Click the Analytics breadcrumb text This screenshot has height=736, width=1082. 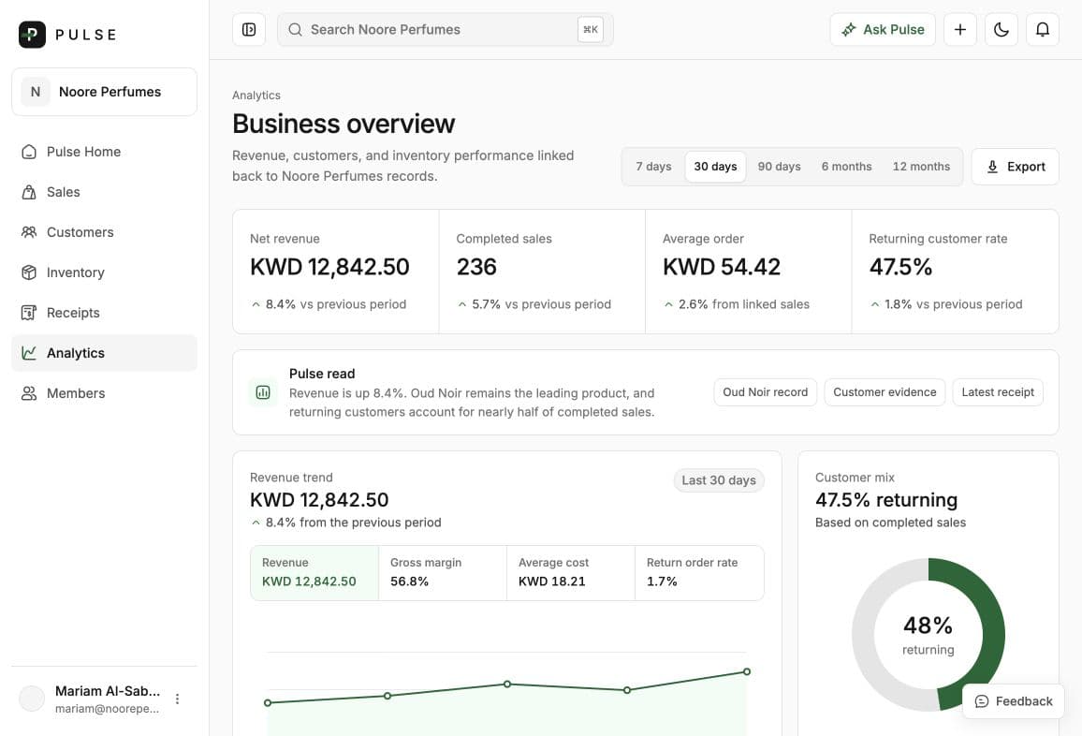[256, 96]
